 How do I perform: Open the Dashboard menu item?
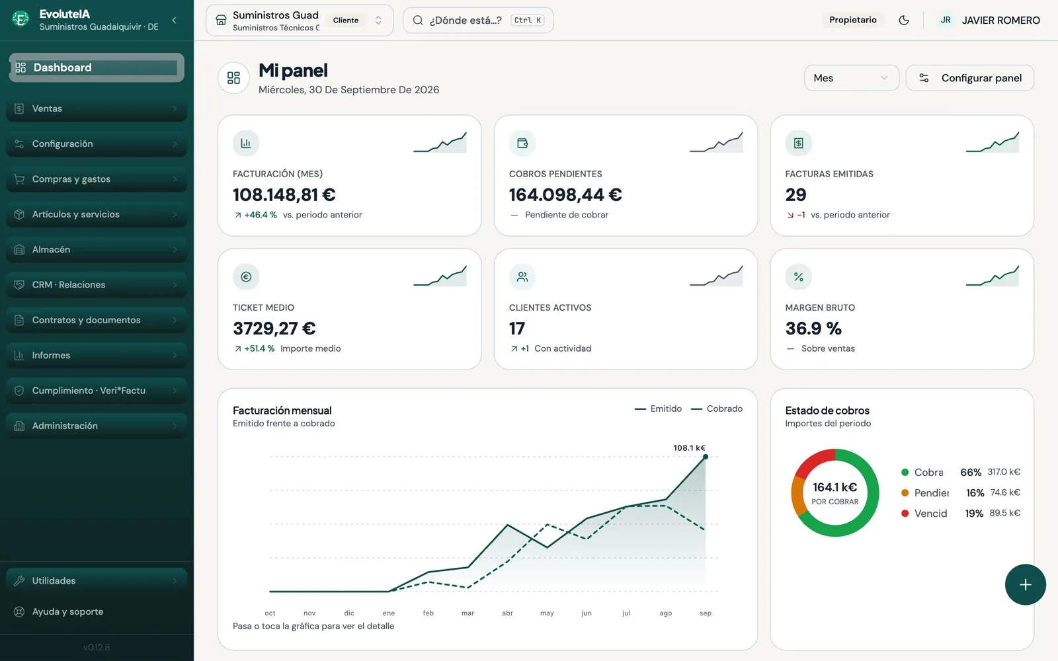pyautogui.click(x=97, y=67)
